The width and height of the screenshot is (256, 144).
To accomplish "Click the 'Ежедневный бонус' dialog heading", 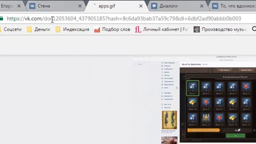I will [x=235, y=77].
